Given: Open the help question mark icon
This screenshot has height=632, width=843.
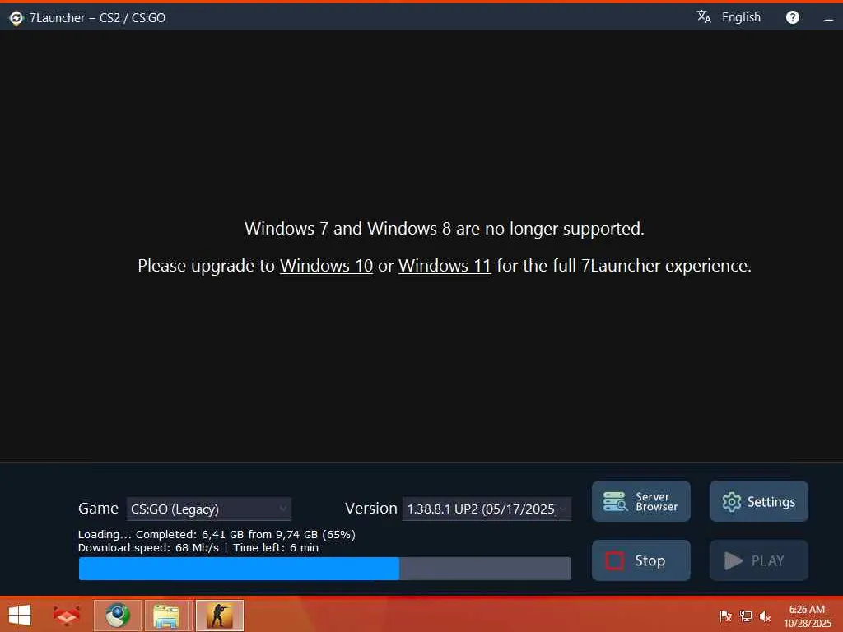Looking at the screenshot, I should (x=793, y=18).
